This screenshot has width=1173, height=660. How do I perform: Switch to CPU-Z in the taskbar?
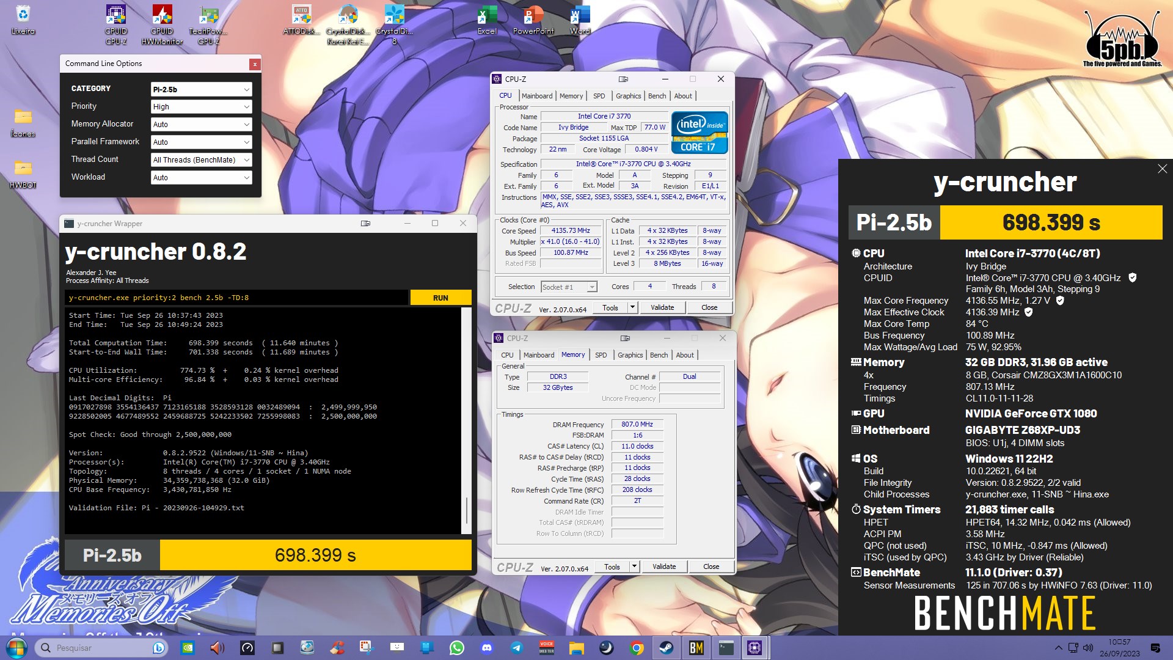pyautogui.click(x=755, y=648)
